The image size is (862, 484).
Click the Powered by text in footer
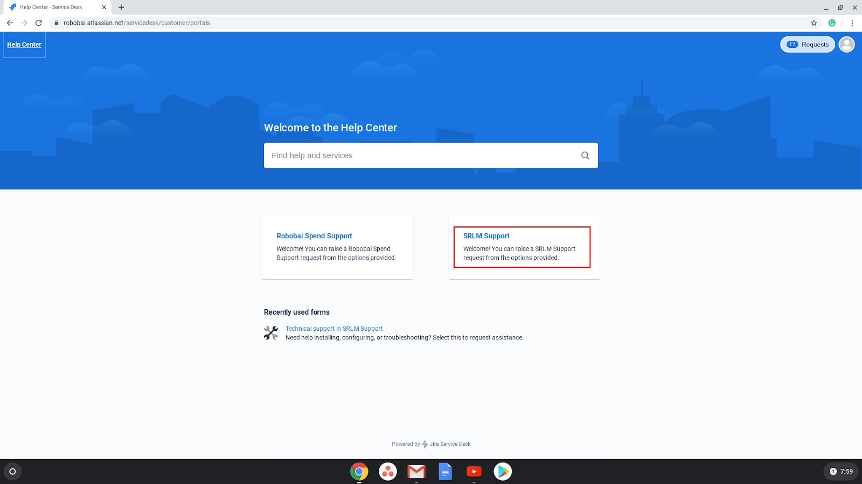pyautogui.click(x=406, y=444)
